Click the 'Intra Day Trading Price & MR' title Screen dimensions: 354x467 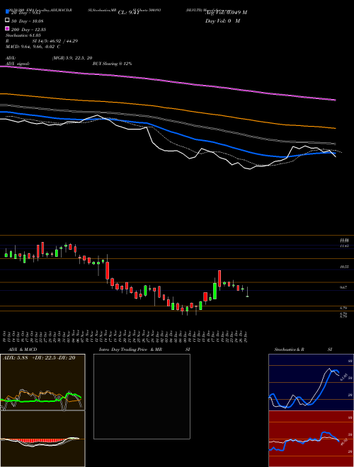pos(130,350)
